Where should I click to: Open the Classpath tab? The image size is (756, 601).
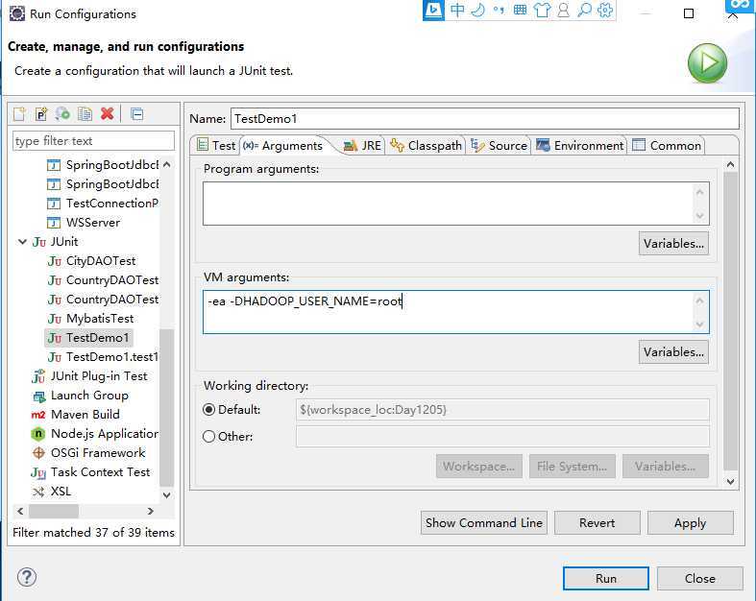(426, 145)
